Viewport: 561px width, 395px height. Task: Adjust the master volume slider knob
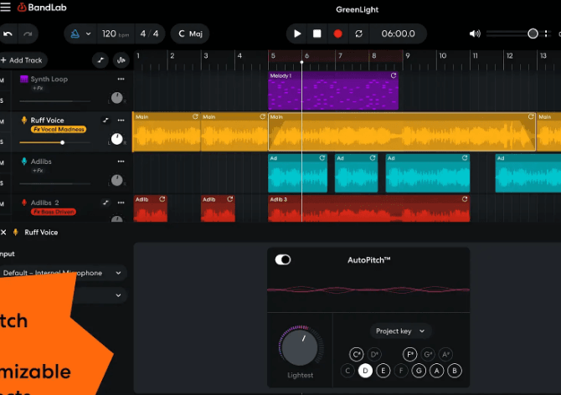(533, 33)
